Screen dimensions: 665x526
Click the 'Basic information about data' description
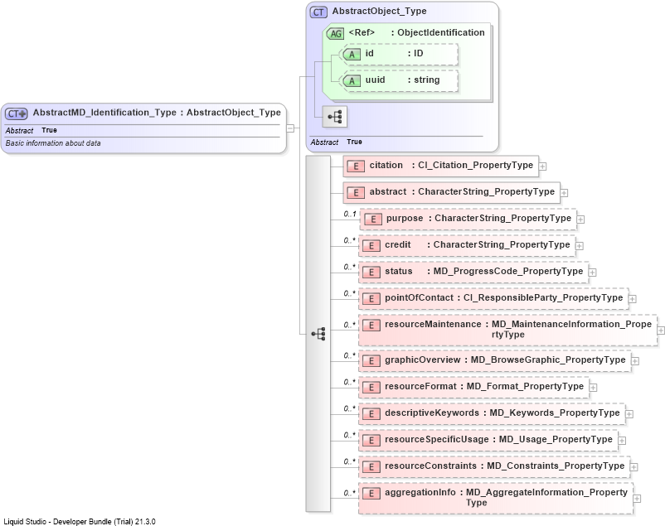(x=53, y=143)
